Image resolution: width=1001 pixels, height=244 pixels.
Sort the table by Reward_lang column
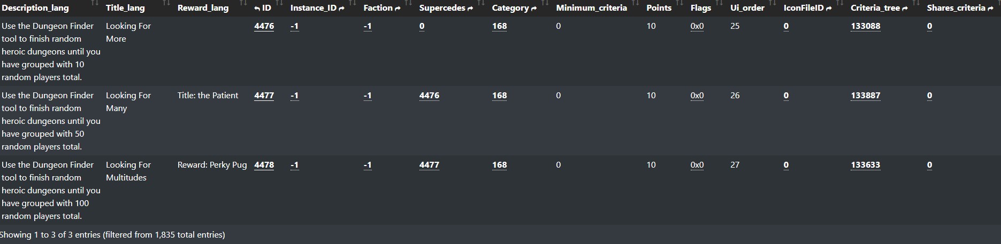pos(203,8)
